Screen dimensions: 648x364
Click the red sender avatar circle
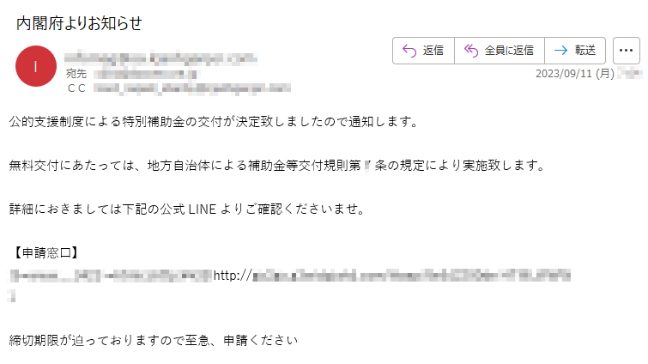[36, 66]
